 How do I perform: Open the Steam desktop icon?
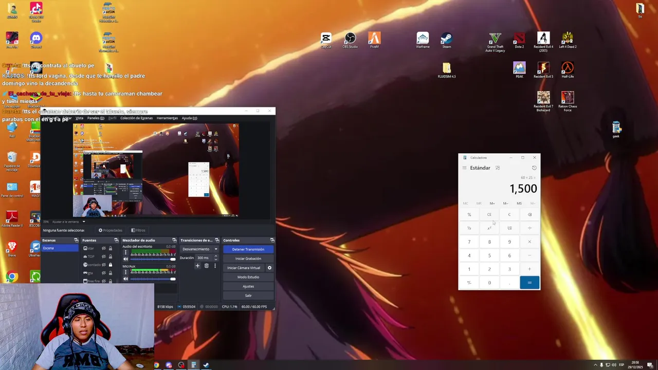(x=447, y=41)
